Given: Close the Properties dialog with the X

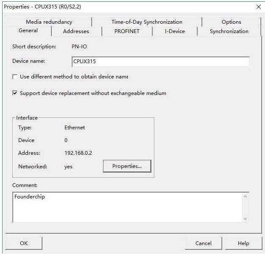Looking at the screenshot, I should click(259, 7).
